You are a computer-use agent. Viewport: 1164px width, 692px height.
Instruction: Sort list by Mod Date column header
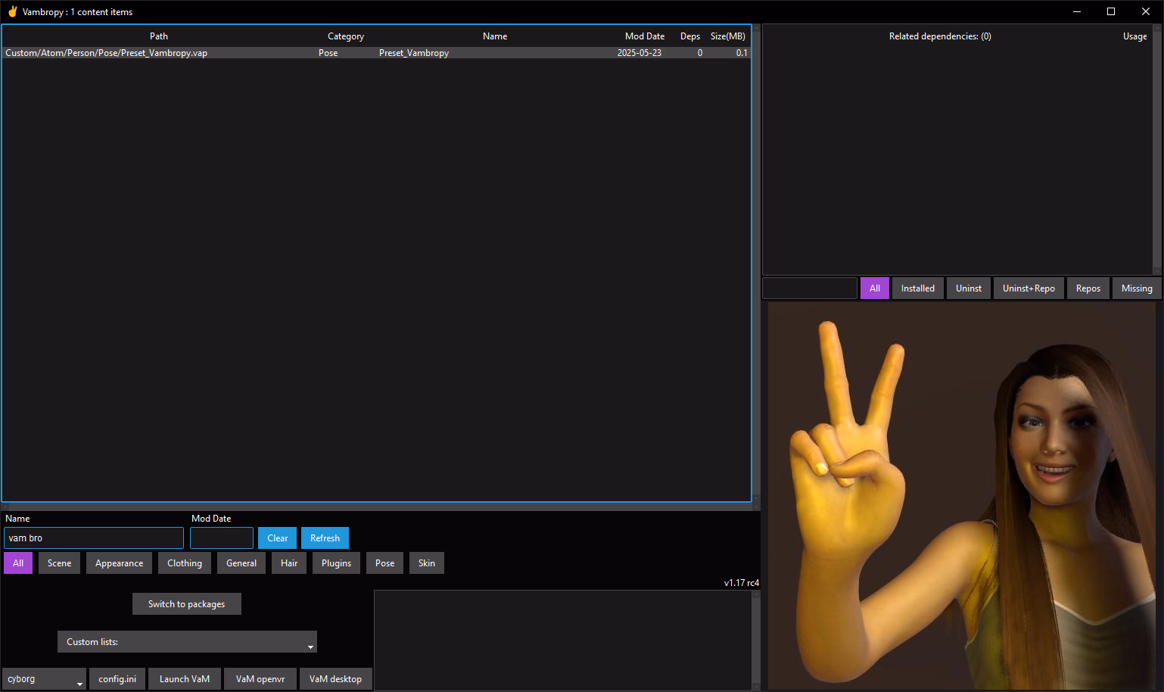click(x=645, y=36)
